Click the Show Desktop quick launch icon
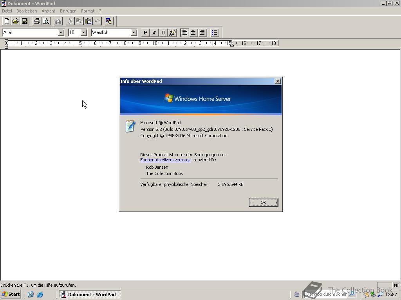The image size is (401, 300). pos(31,295)
